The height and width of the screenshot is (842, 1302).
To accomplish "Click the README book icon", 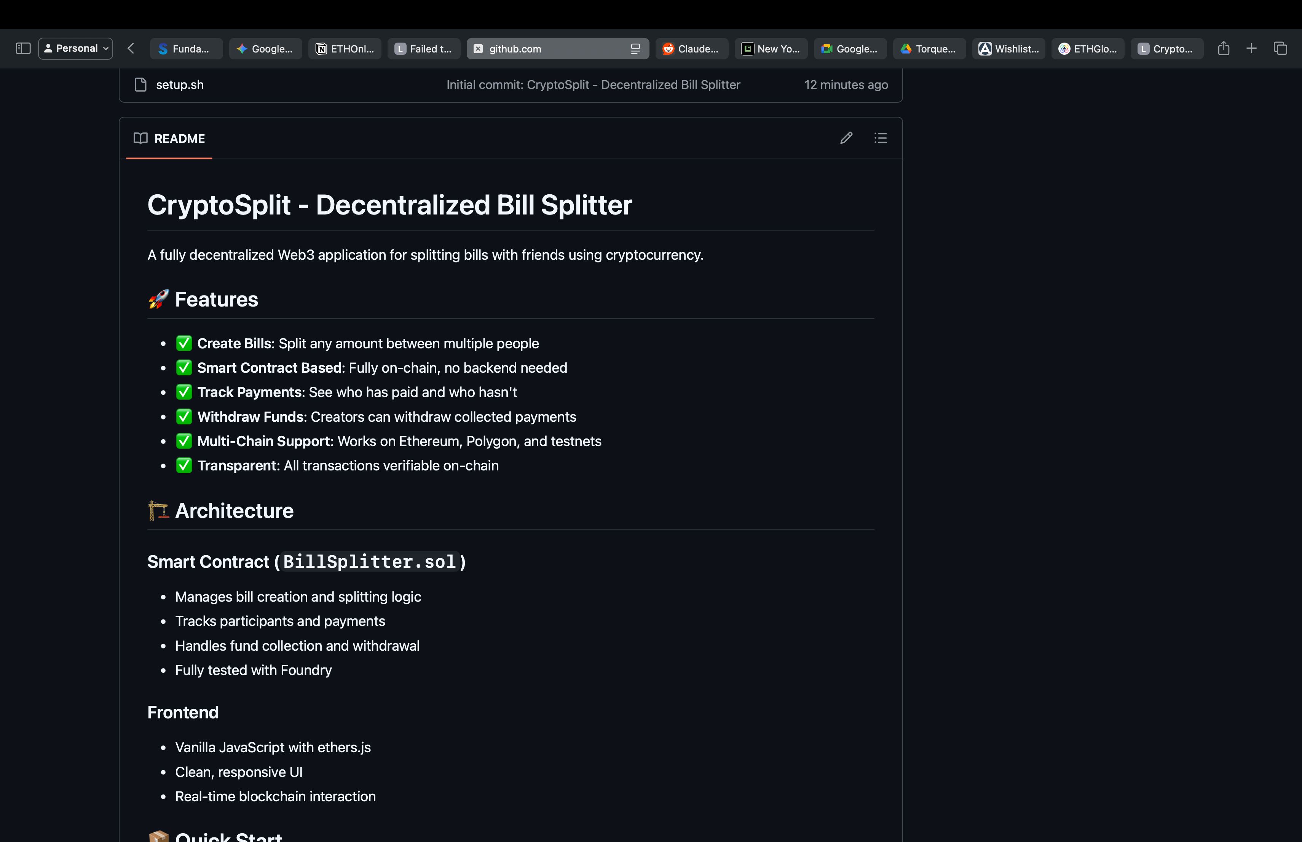I will 140,138.
